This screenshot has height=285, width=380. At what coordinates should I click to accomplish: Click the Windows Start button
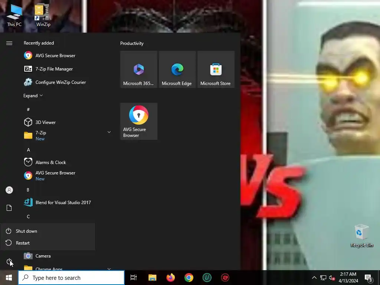click(x=9, y=278)
